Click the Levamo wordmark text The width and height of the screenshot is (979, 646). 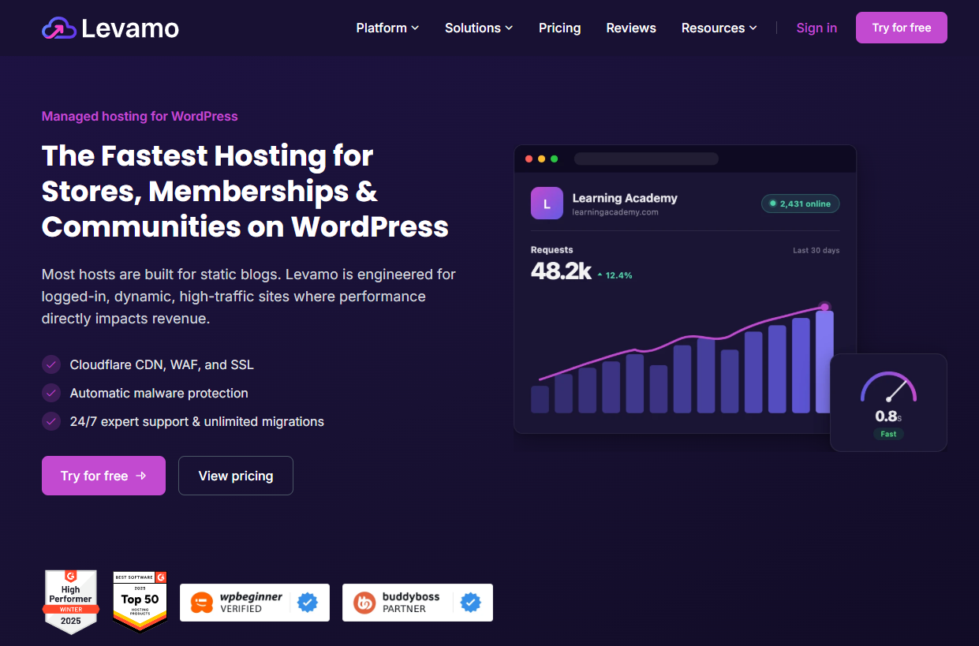pyautogui.click(x=130, y=29)
